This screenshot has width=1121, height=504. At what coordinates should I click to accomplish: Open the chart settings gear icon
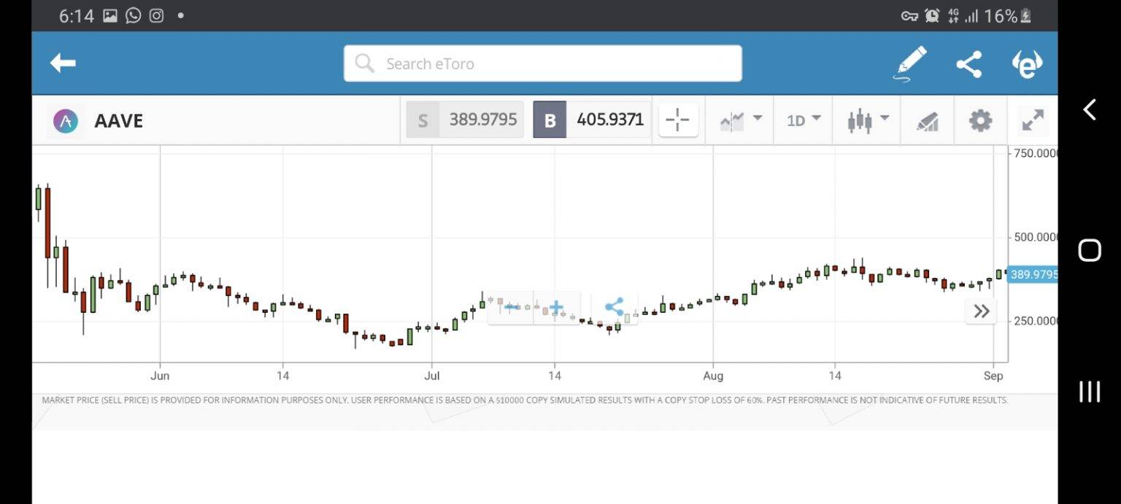pos(980,120)
